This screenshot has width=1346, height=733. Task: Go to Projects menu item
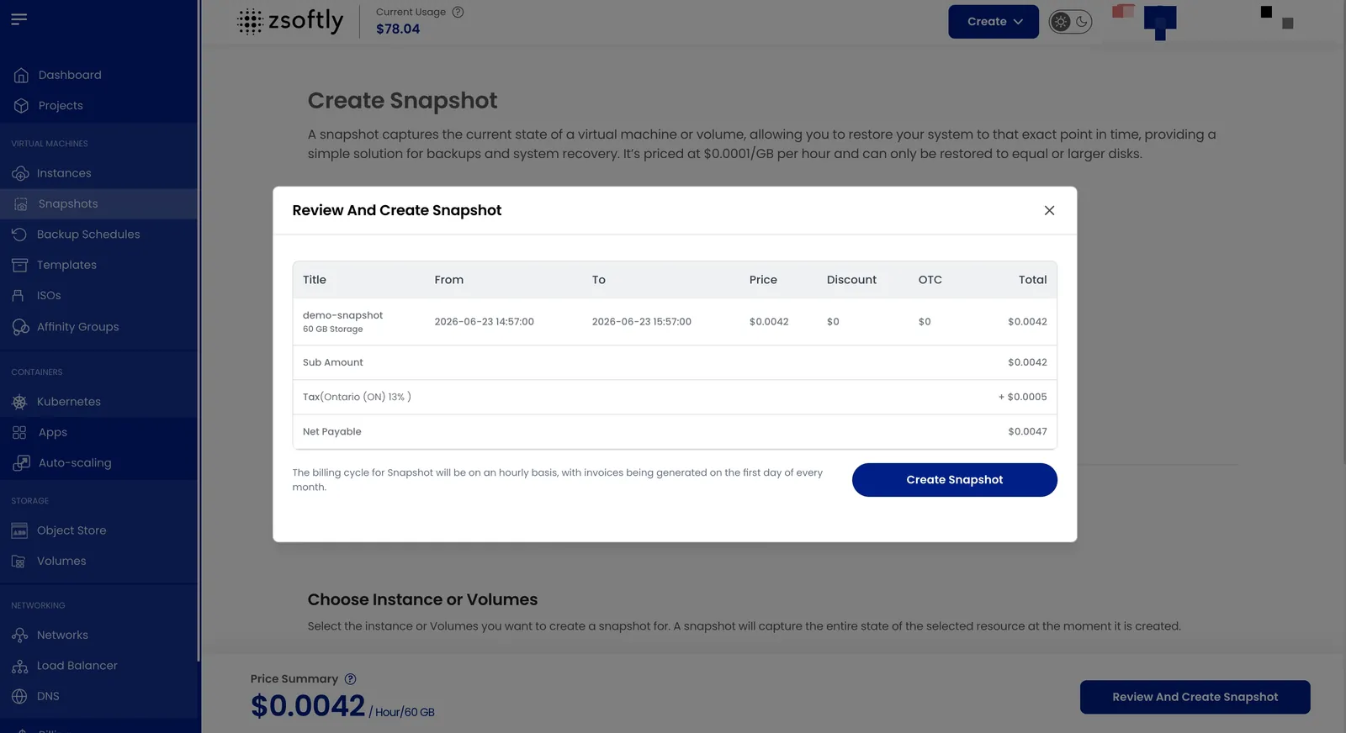point(61,105)
